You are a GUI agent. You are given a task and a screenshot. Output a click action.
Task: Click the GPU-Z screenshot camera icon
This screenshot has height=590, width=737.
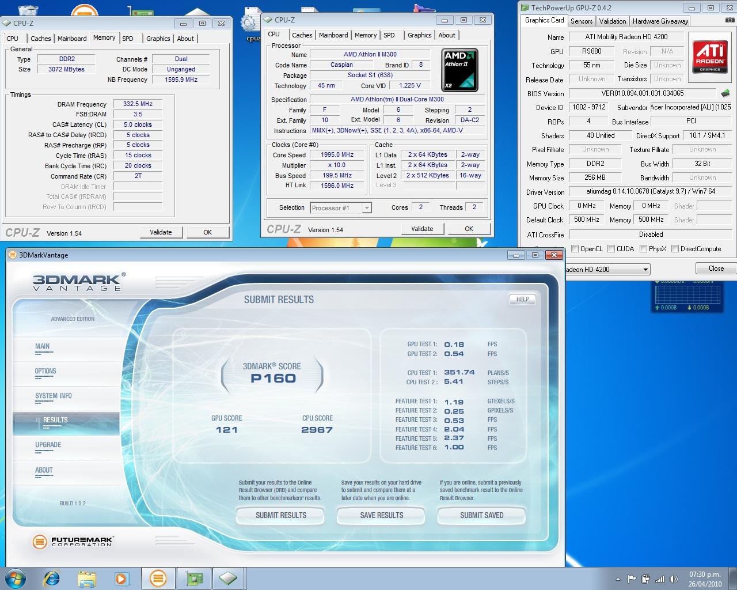coord(730,21)
